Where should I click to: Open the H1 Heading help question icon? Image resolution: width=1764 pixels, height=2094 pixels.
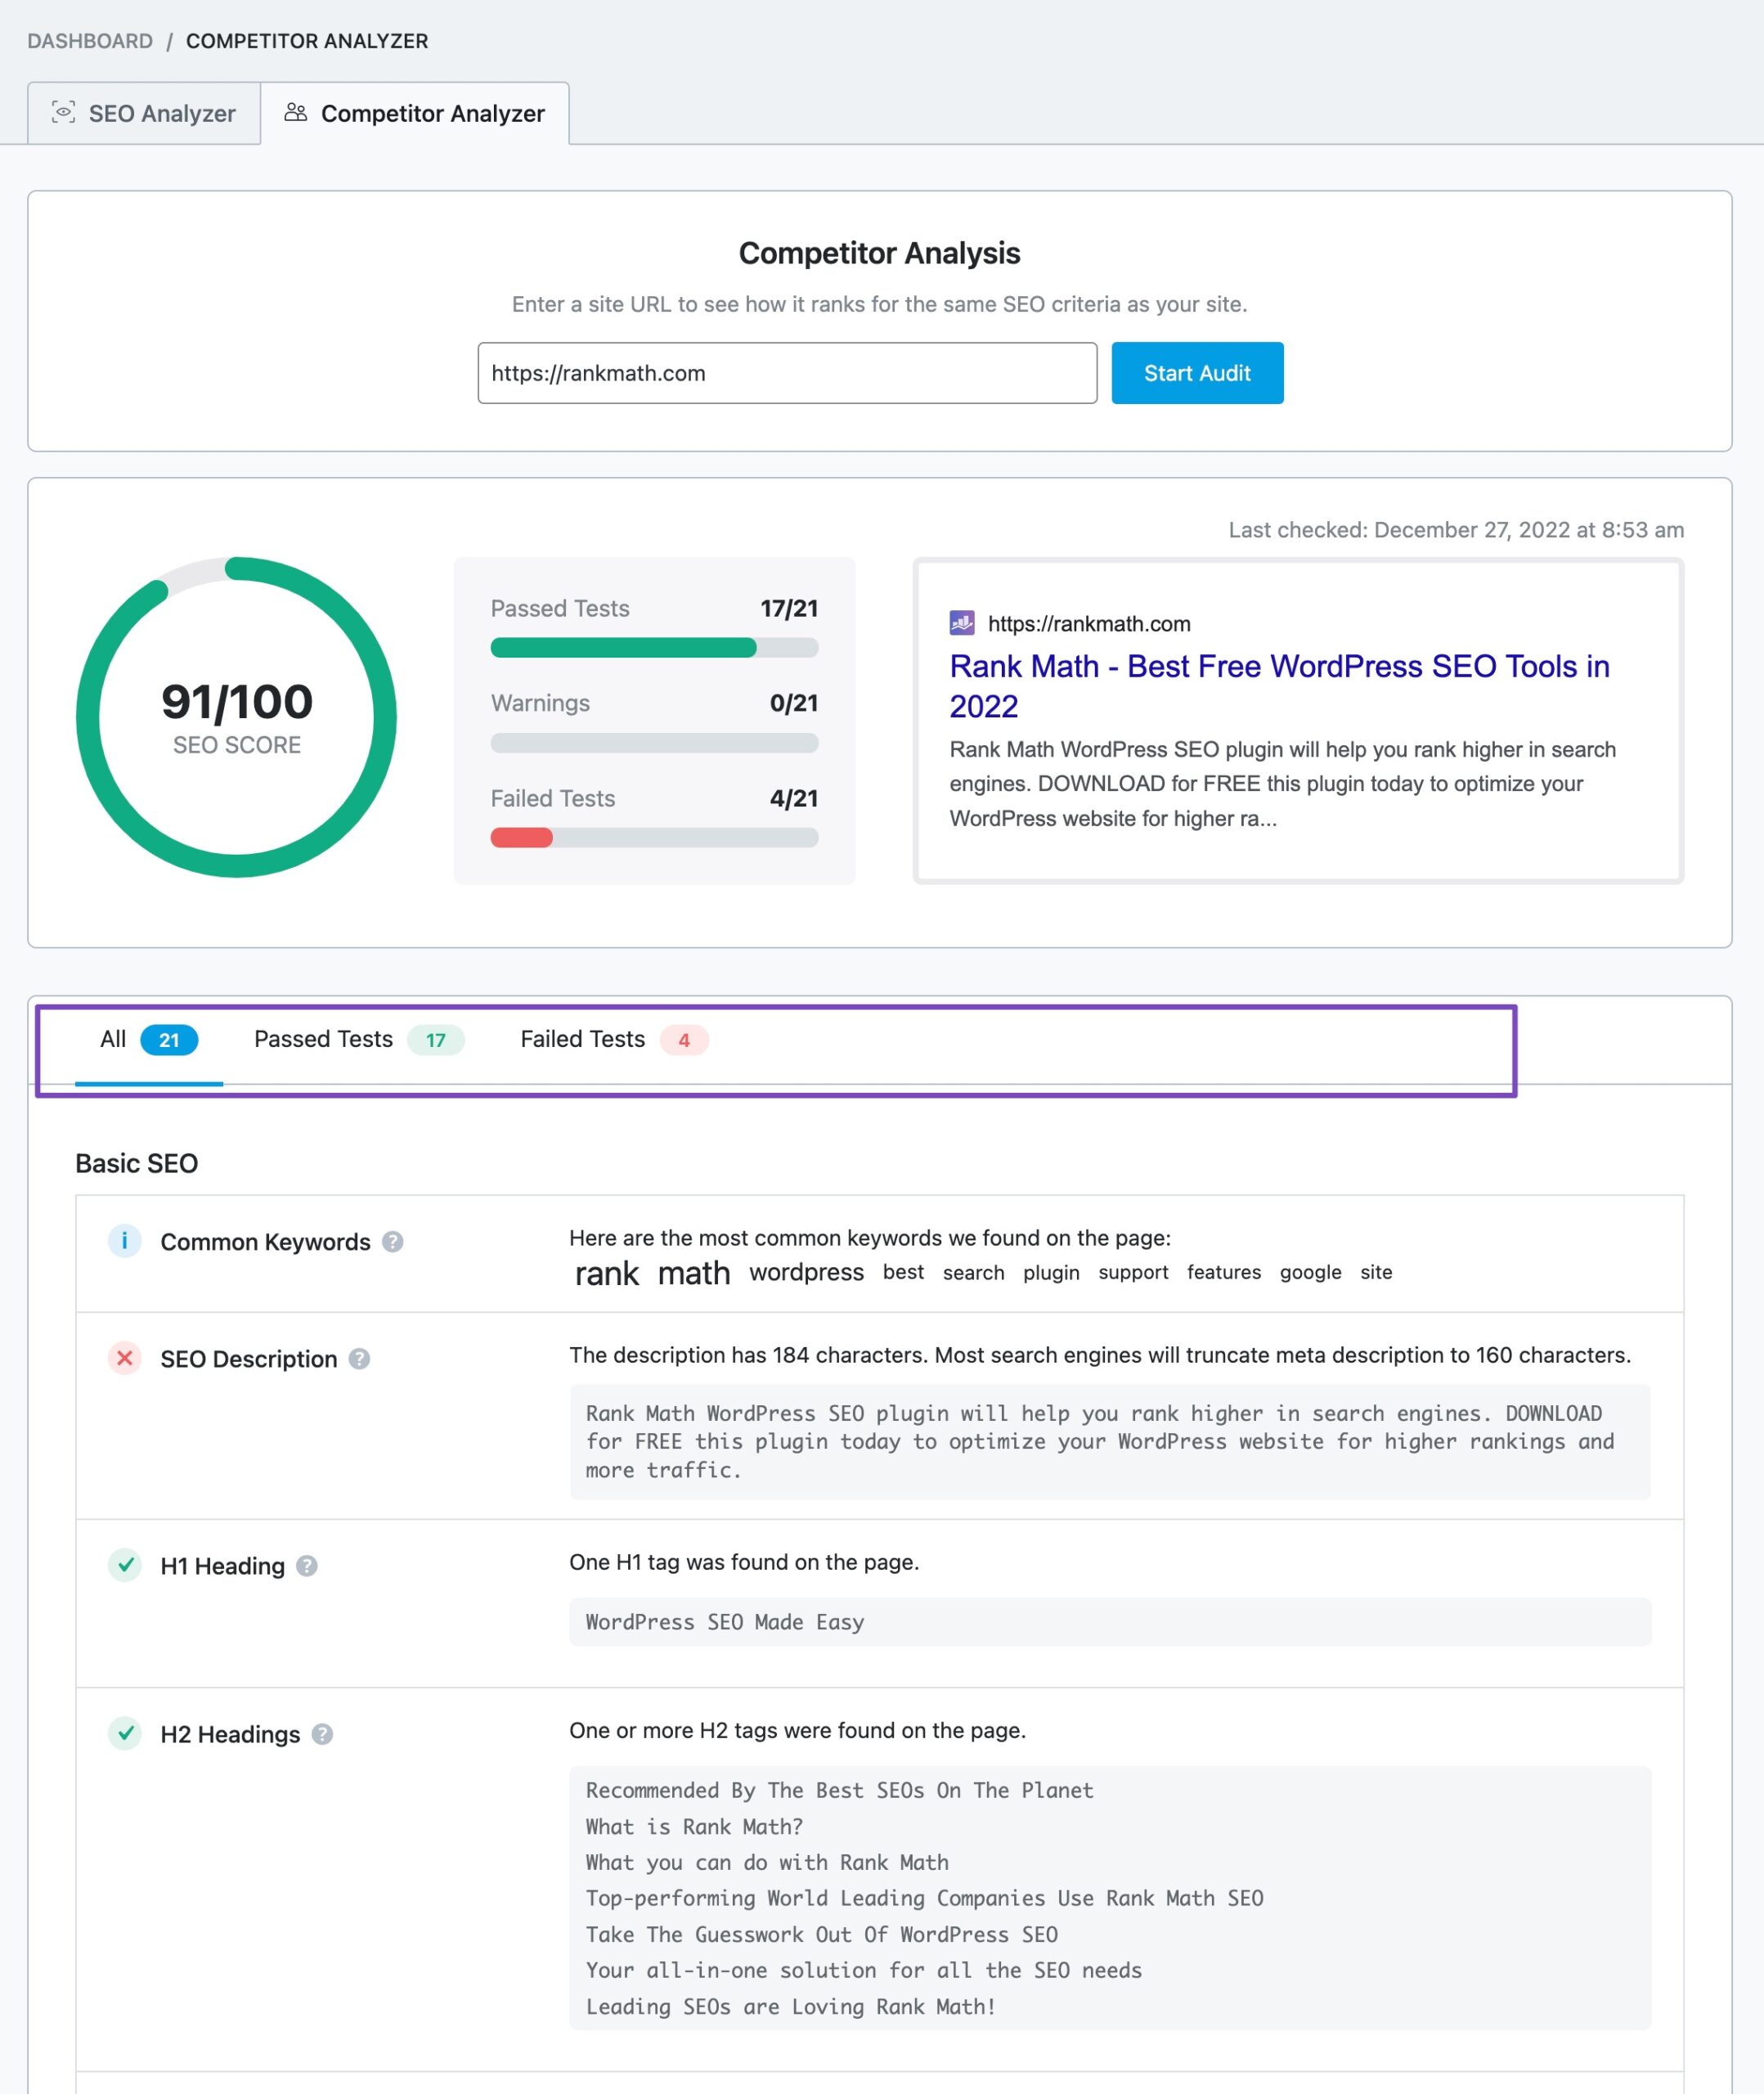(307, 1566)
